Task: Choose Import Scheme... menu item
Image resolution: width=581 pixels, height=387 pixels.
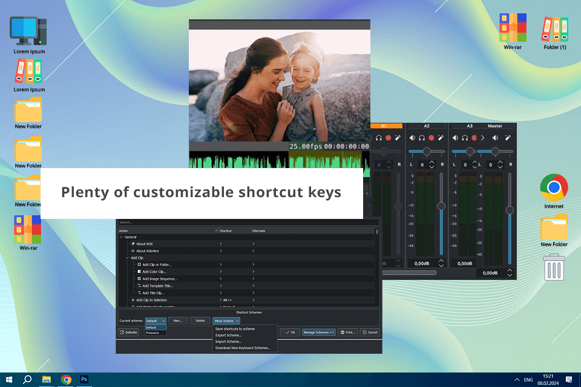Action: click(x=229, y=342)
